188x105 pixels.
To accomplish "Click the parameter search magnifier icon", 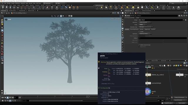I will coord(182,16).
